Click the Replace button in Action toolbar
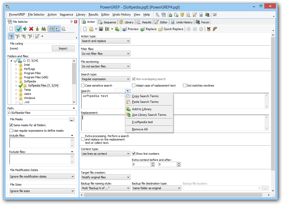 pos(148,29)
